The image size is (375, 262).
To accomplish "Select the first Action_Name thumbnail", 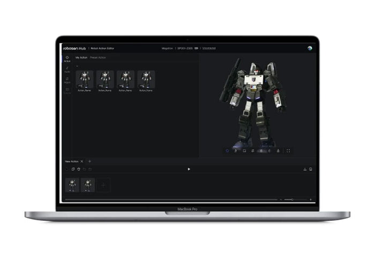I will (85, 79).
